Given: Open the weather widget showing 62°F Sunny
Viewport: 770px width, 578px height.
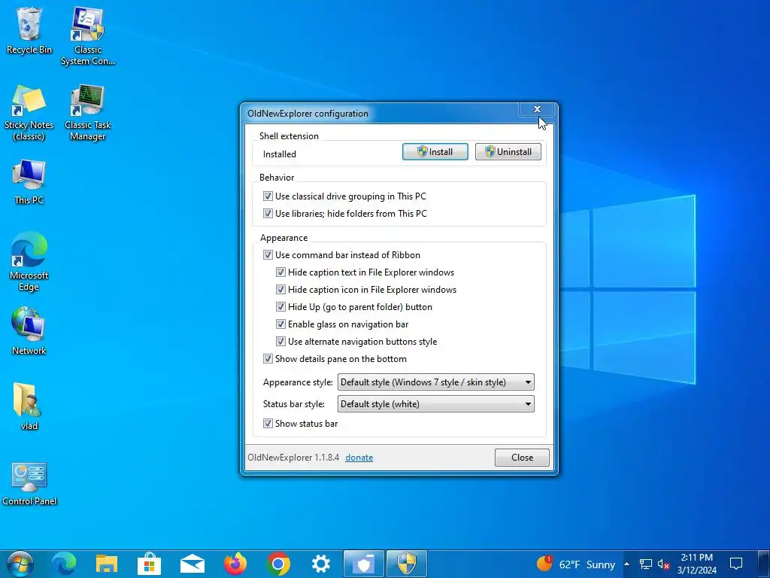Looking at the screenshot, I should pos(576,564).
